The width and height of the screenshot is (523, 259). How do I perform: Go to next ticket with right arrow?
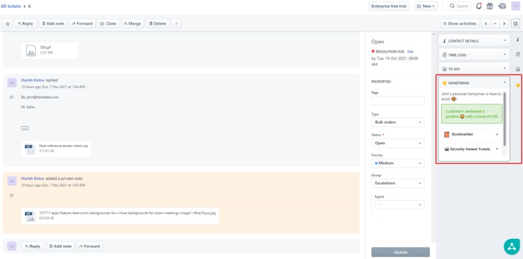click(504, 24)
